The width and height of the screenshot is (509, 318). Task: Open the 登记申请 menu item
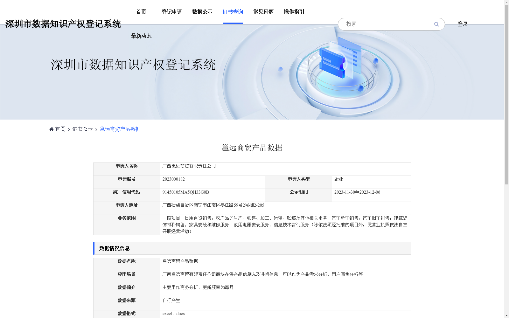(172, 12)
